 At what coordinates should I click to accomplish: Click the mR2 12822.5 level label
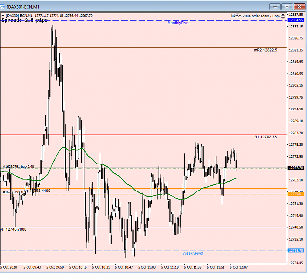[265, 50]
